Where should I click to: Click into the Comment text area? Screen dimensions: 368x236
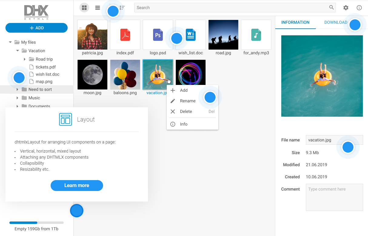[334, 197]
